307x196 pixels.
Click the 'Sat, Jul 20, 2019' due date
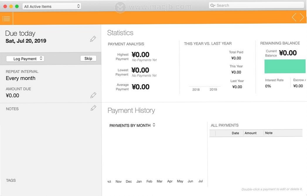point(26,41)
